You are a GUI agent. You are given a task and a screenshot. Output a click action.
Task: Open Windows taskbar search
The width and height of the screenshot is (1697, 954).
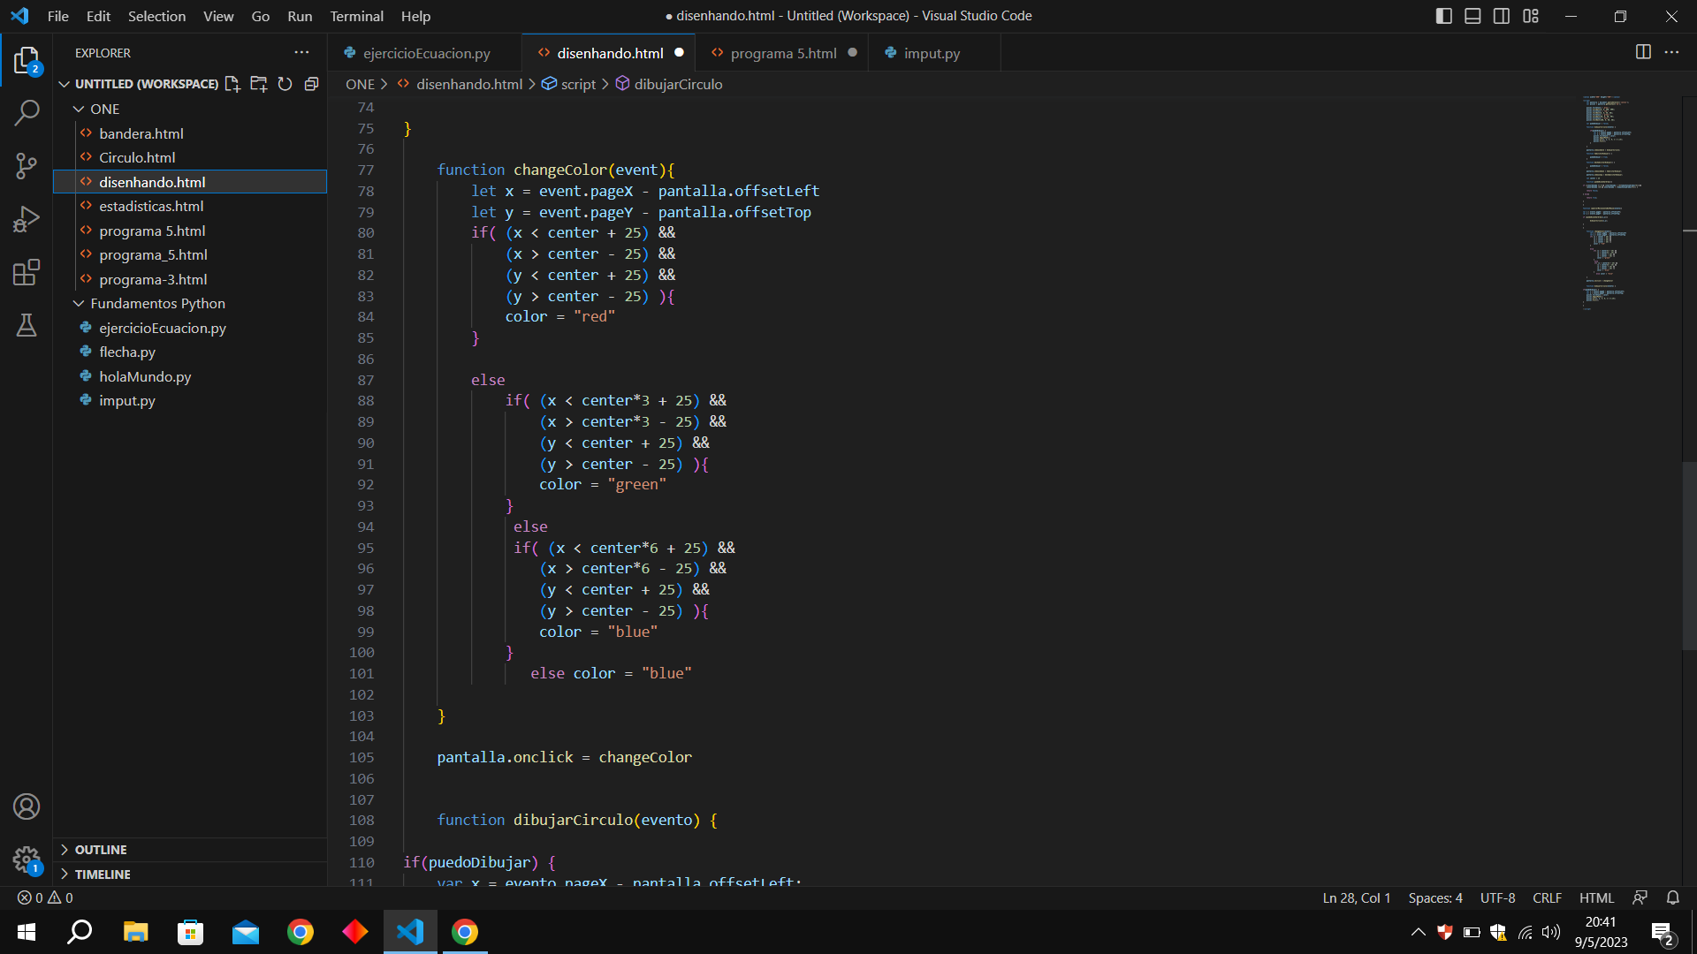click(x=80, y=932)
